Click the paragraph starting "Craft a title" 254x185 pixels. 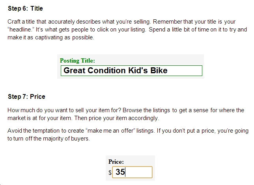coord(127,30)
